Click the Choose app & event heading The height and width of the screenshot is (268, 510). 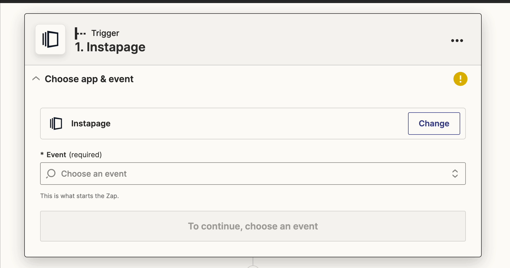click(89, 79)
